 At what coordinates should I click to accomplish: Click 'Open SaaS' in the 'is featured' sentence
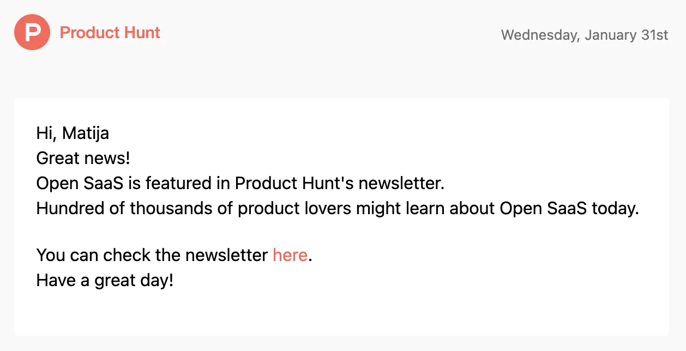[x=80, y=184]
